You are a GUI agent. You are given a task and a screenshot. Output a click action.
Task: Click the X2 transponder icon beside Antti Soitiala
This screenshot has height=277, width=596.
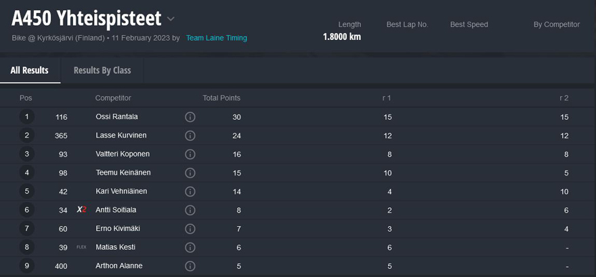tap(81, 210)
